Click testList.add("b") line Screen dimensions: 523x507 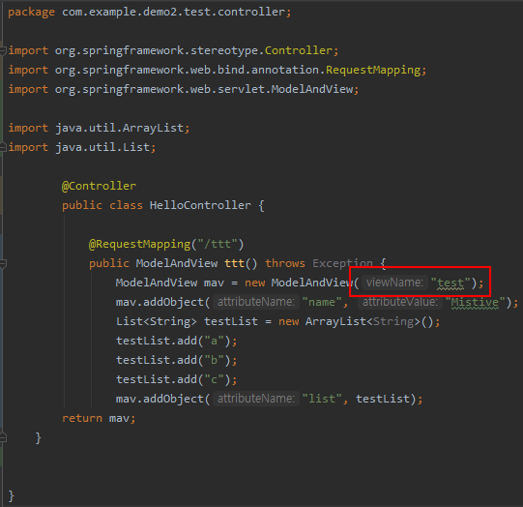click(177, 361)
